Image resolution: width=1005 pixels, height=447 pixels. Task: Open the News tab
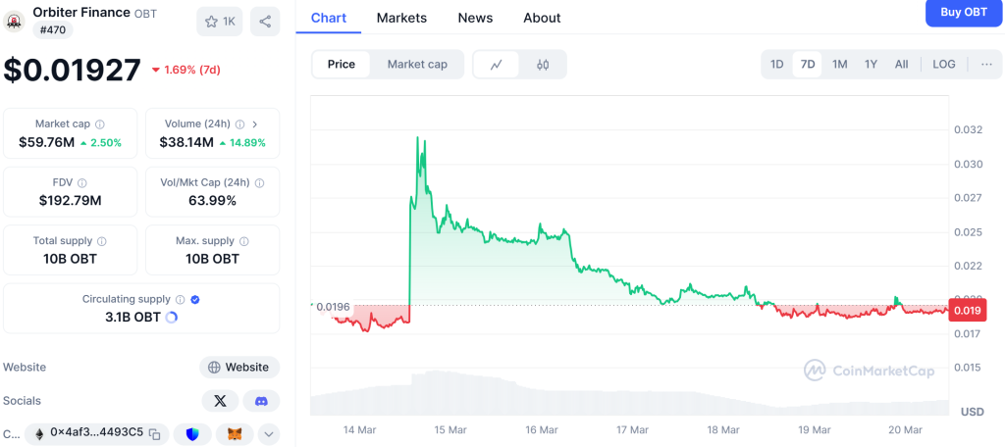pyautogui.click(x=475, y=18)
